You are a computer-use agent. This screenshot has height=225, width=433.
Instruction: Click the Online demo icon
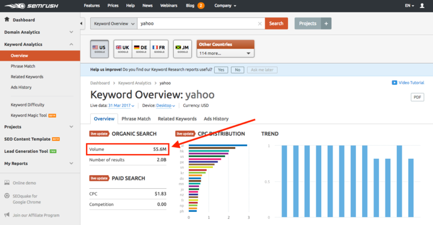coord(7,183)
